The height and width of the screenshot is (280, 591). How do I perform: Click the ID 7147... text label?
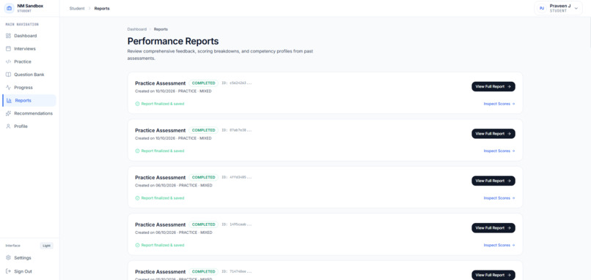click(237, 271)
